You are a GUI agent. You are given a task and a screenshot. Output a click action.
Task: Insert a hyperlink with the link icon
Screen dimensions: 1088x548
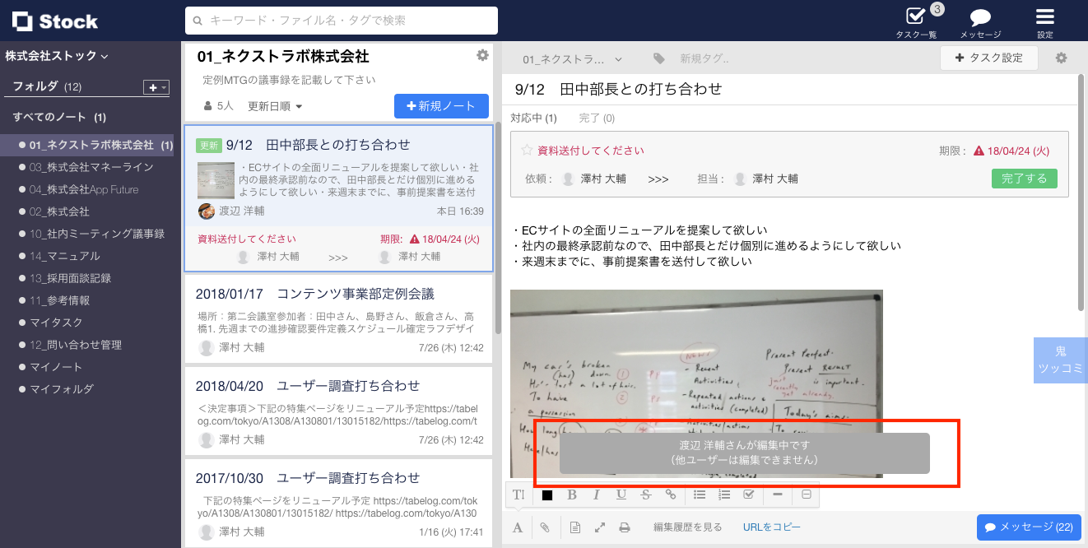(x=671, y=495)
